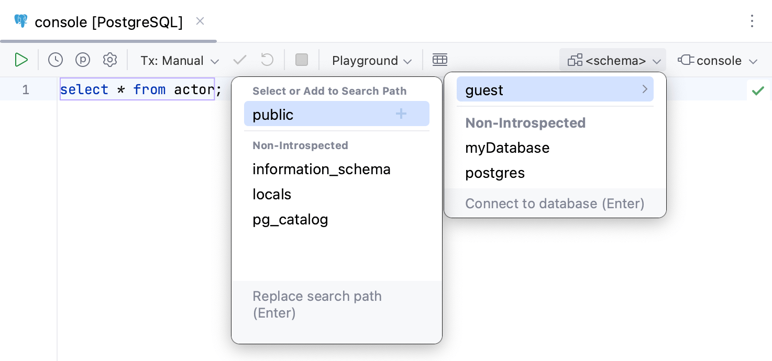The height and width of the screenshot is (361, 772).
Task: Click the green success checkmark beside line 1
Action: pos(758,91)
